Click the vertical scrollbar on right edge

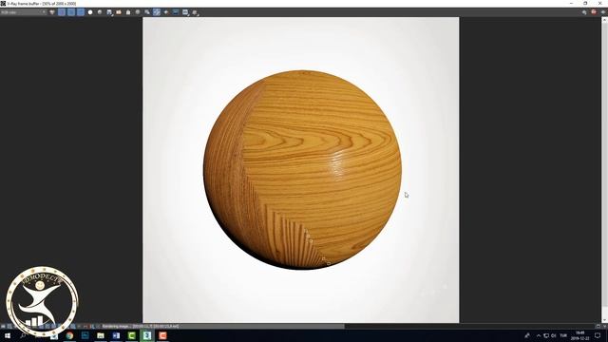(604, 169)
